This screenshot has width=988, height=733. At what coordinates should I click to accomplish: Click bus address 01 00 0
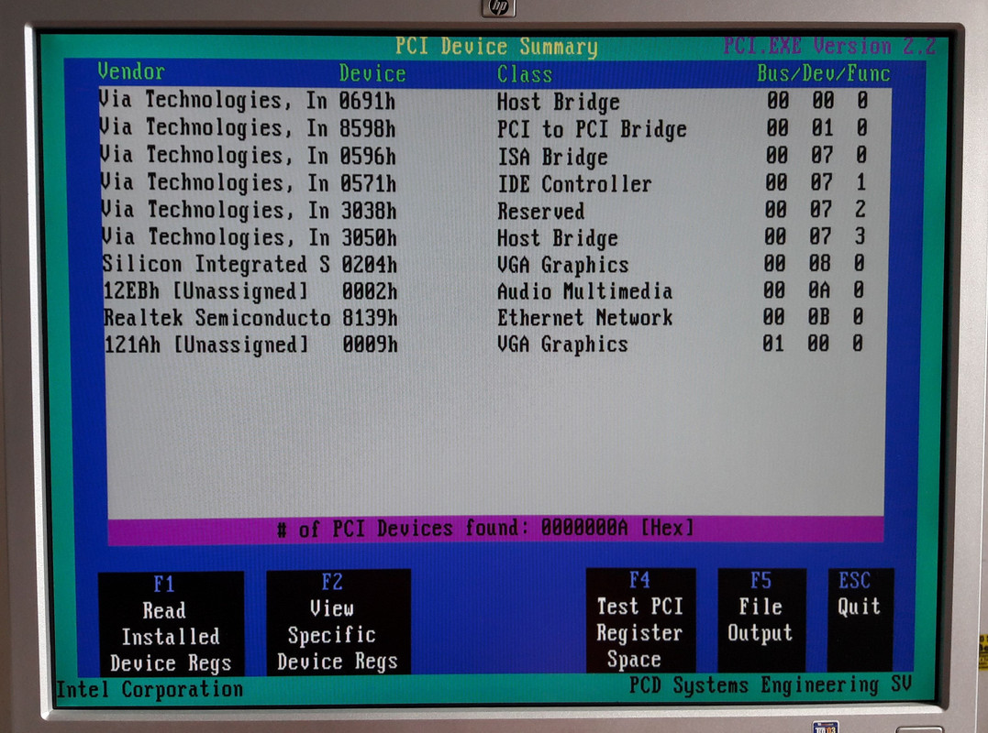(x=812, y=344)
